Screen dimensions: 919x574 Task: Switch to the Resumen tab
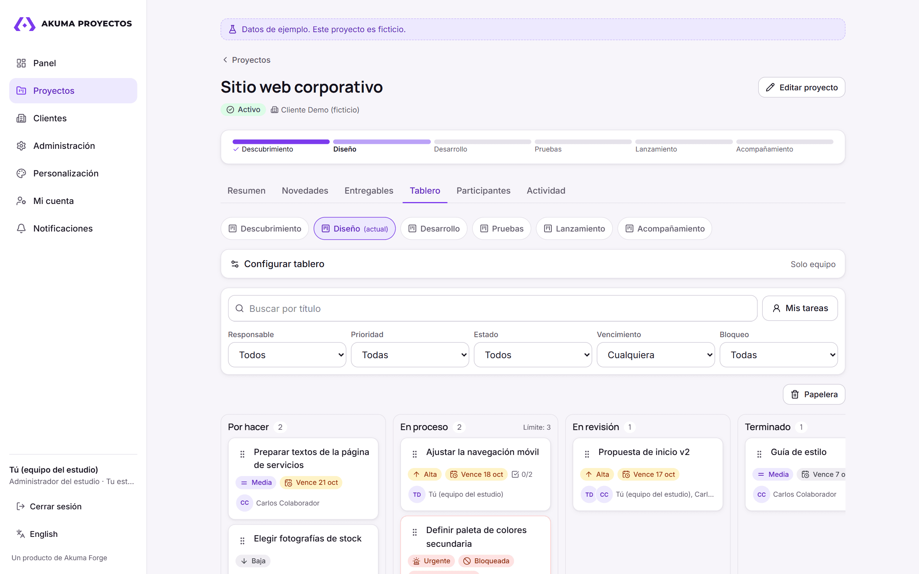coord(246,191)
